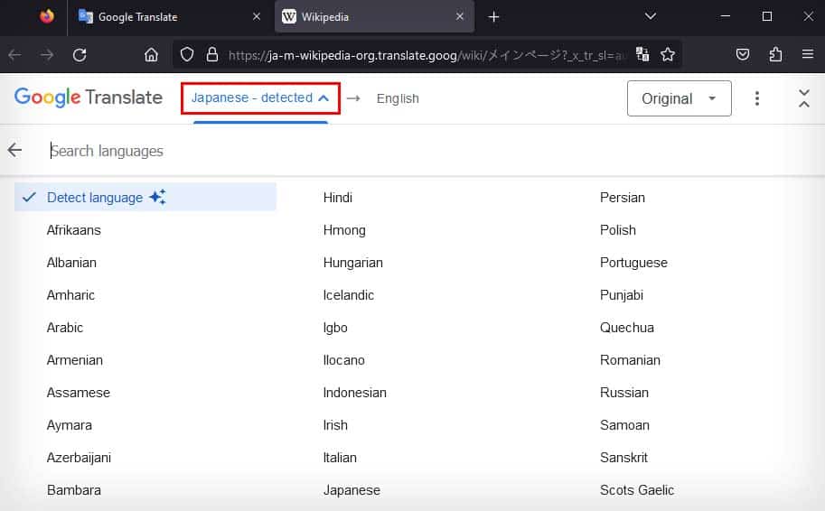Go forward in browser history
The width and height of the screenshot is (825, 511).
coord(47,55)
